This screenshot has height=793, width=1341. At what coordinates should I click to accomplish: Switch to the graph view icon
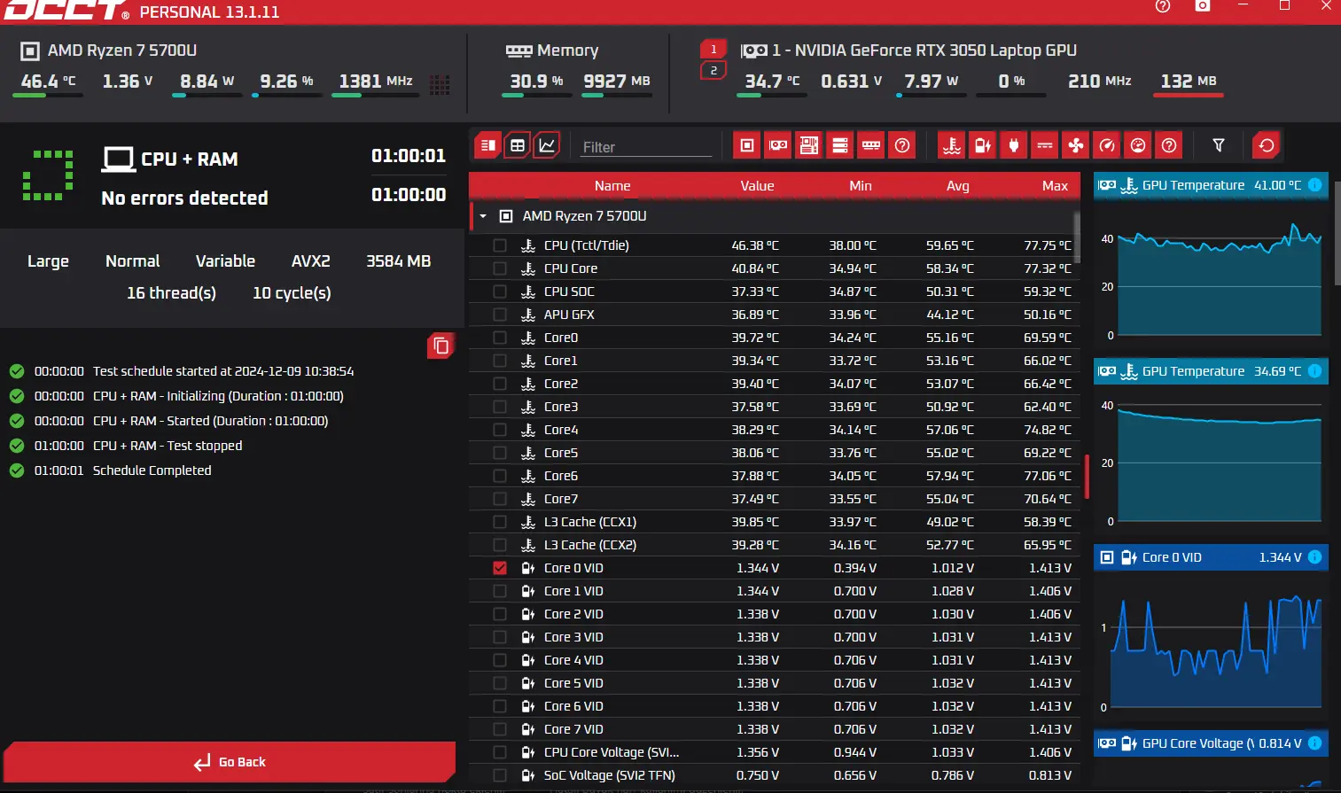click(x=547, y=145)
